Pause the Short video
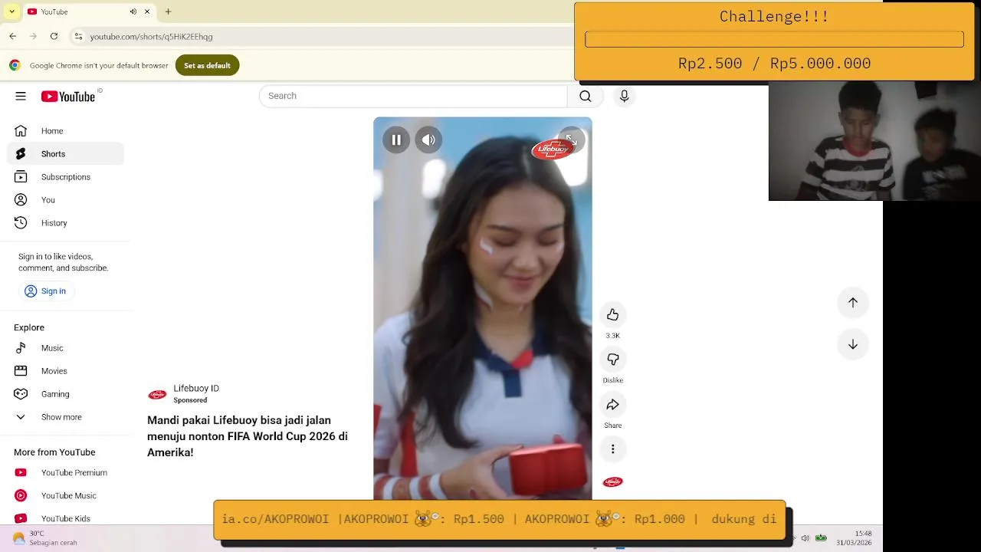The height and width of the screenshot is (552, 981). coord(396,140)
